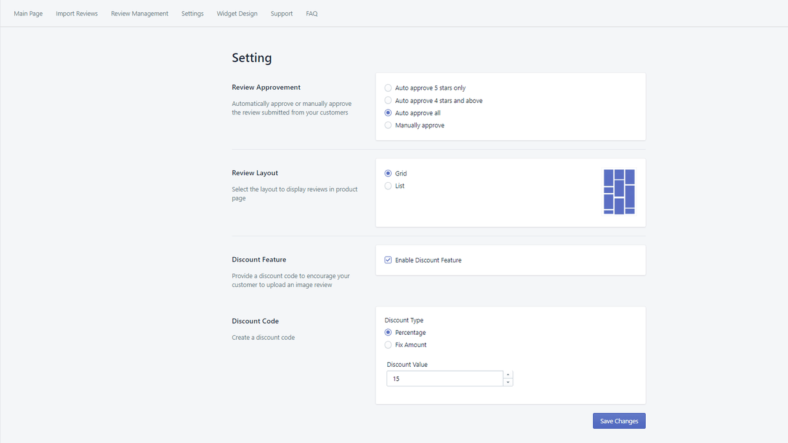Viewport: 788px width, 443px height.
Task: Select Auto approve all option
Action: tap(388, 113)
